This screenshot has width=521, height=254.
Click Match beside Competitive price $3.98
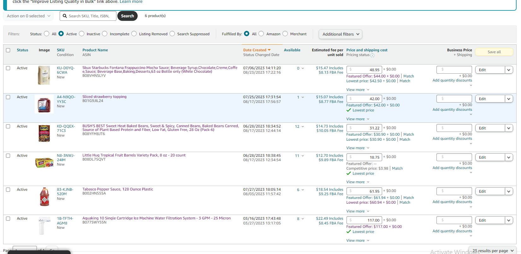coord(397,168)
